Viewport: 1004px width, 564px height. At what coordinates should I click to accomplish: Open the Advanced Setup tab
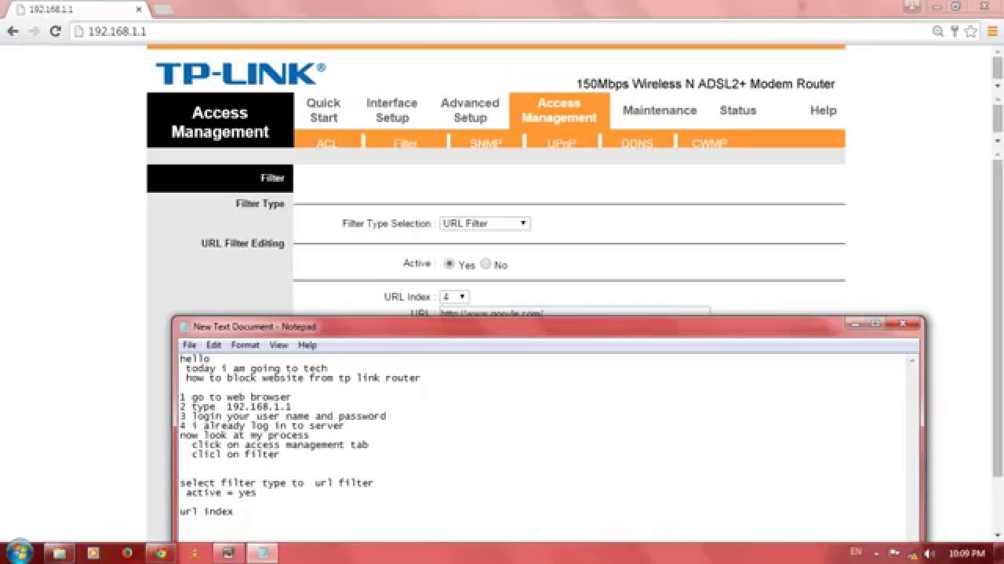[470, 110]
